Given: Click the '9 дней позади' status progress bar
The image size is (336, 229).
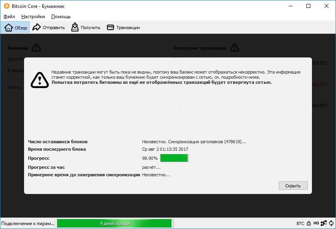Looking at the screenshot, I should [x=115, y=223].
